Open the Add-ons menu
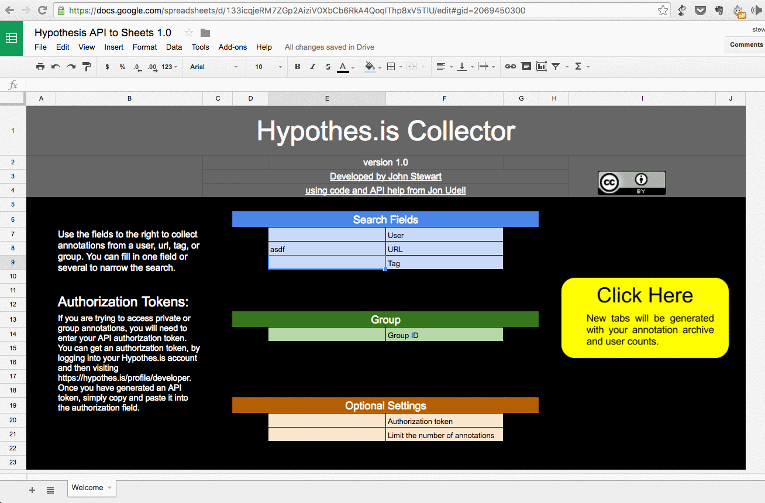This screenshot has width=765, height=503. (233, 47)
